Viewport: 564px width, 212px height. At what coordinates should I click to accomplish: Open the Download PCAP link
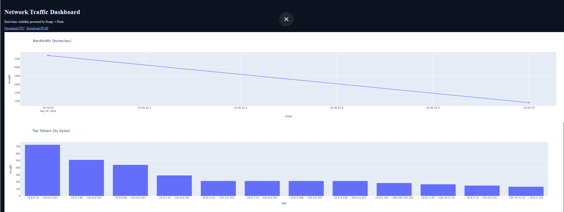pos(37,28)
